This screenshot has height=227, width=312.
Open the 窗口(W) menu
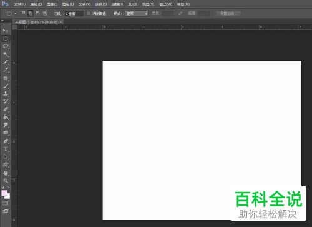[x=165, y=4]
